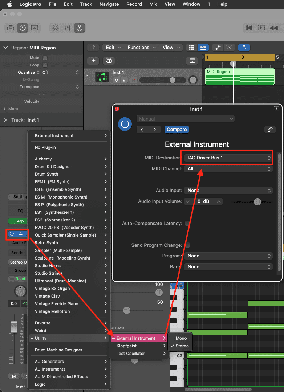The height and width of the screenshot is (392, 284).
Task: Open Functions menu button in tracks toolbar
Action: [x=141, y=48]
